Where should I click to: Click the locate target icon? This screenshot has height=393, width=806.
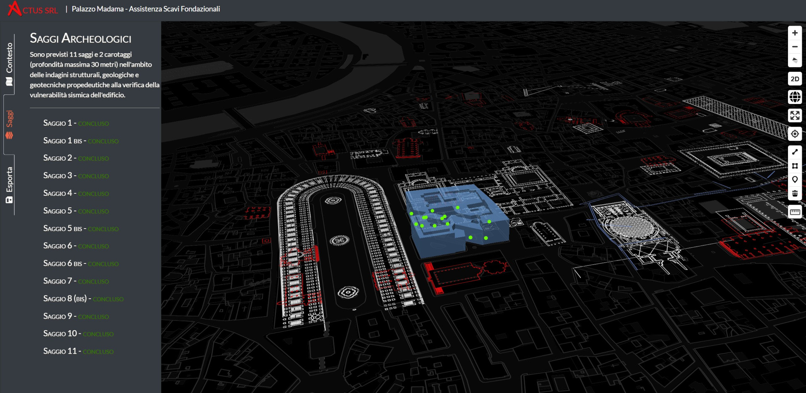[795, 134]
